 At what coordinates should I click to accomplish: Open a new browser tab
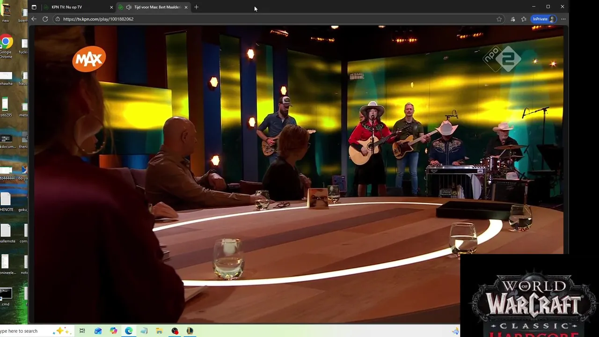click(196, 7)
